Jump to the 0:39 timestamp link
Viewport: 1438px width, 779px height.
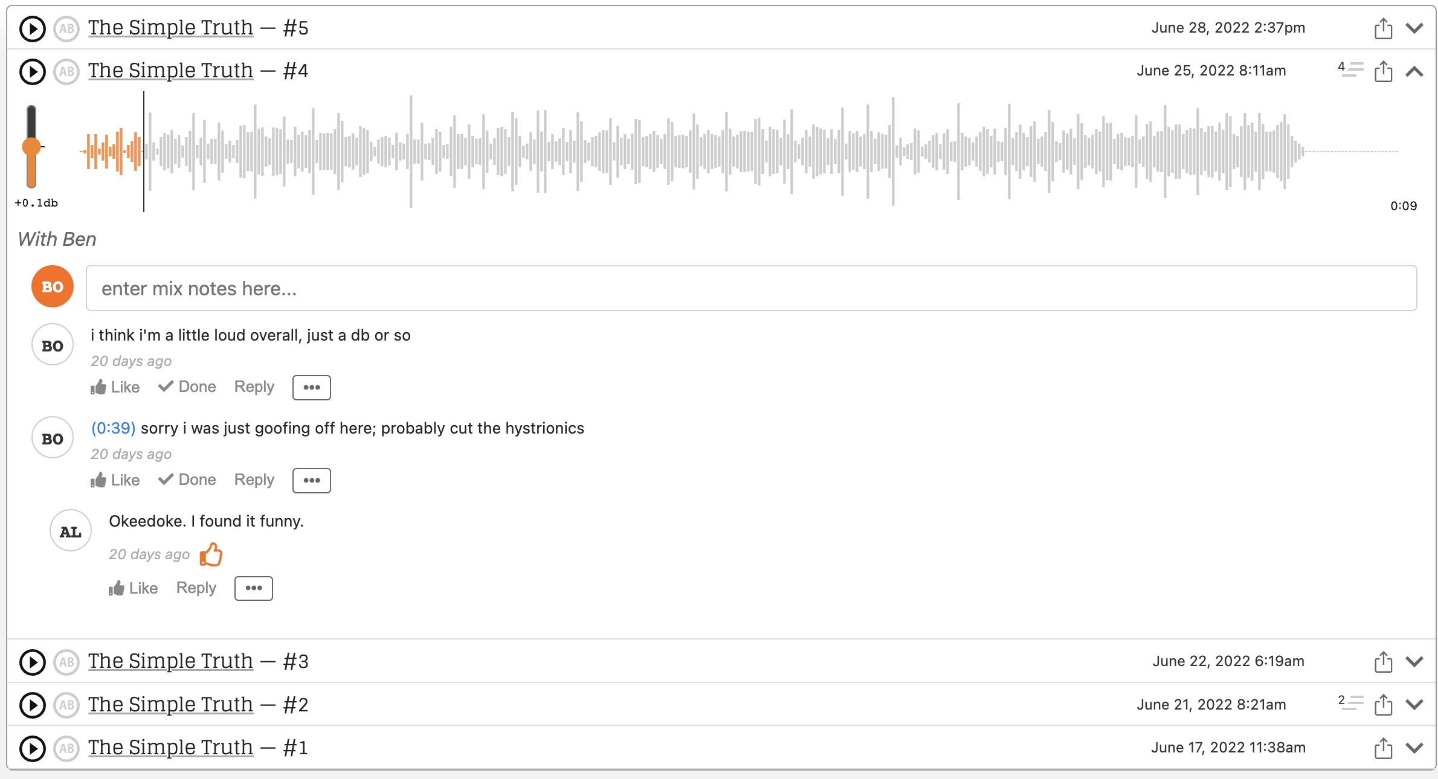click(x=113, y=428)
